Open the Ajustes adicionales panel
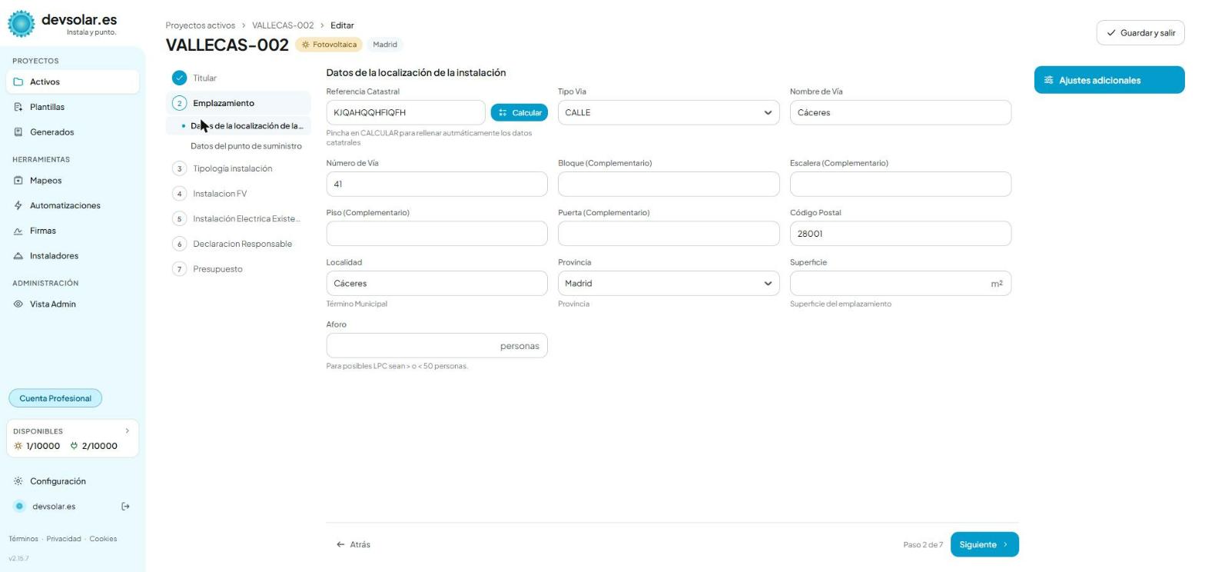The height and width of the screenshot is (572, 1205). pos(1110,80)
